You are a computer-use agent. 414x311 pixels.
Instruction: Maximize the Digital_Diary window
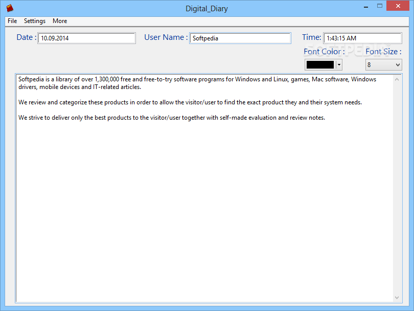tap(380, 6)
